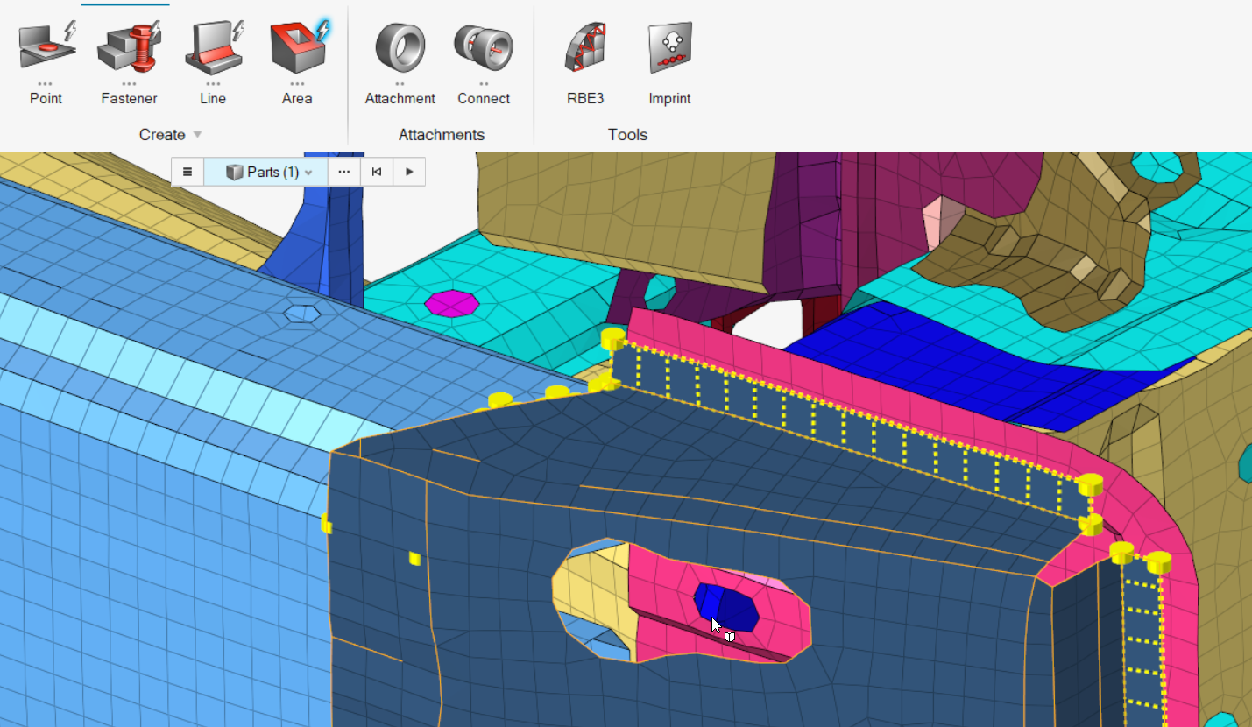Toggle the lightning bolt on Area icon
Image resolution: width=1252 pixels, height=727 pixels.
(323, 31)
